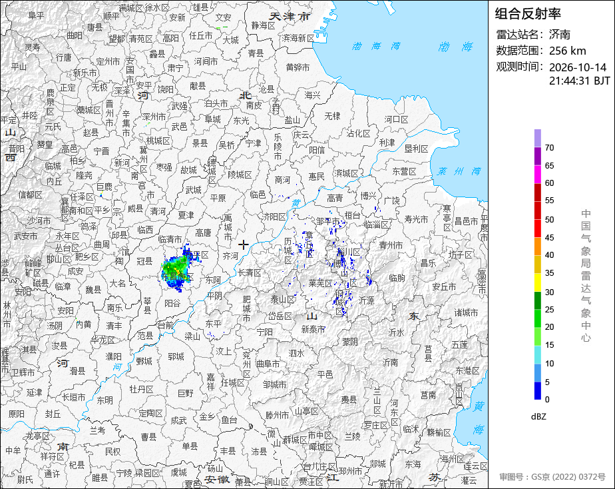Click the light purple top legend color band
This screenshot has width=615, height=489.
point(537,138)
